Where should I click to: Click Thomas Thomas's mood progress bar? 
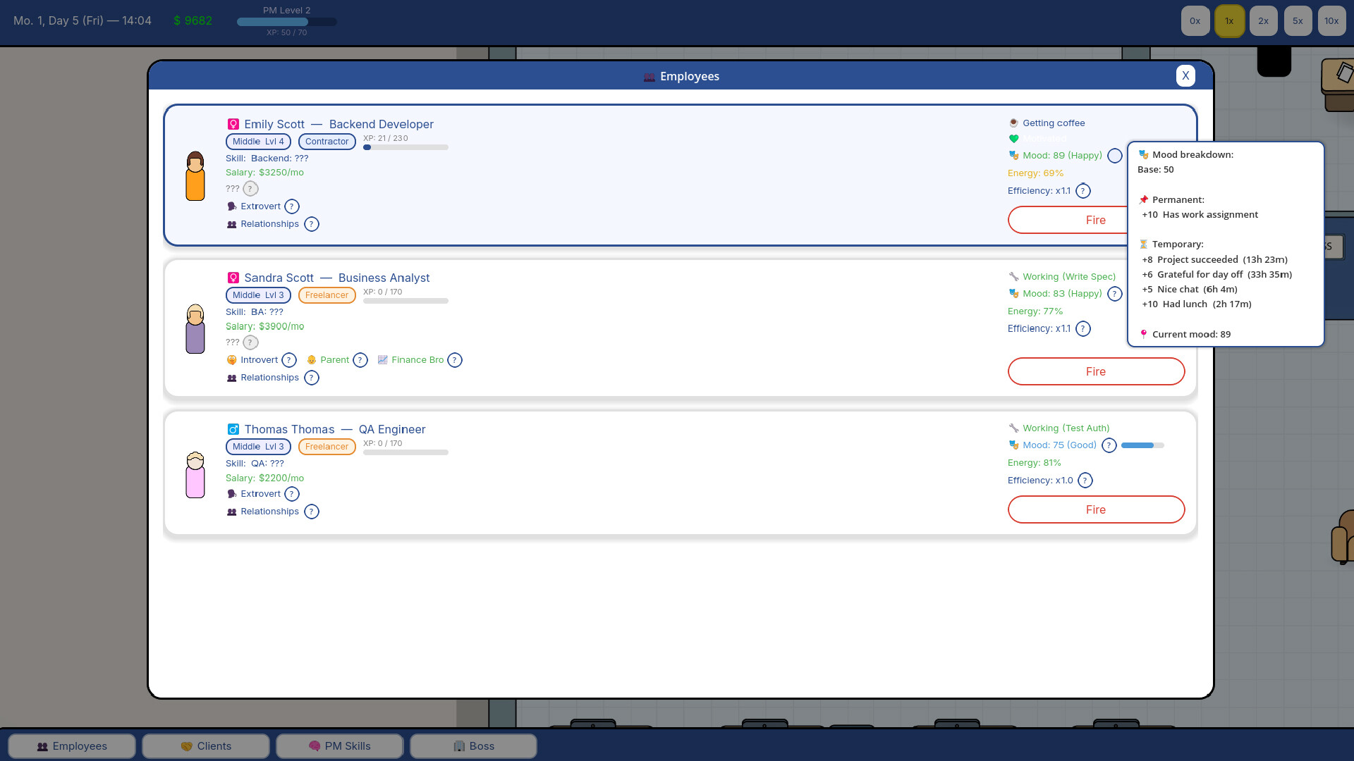tap(1142, 445)
